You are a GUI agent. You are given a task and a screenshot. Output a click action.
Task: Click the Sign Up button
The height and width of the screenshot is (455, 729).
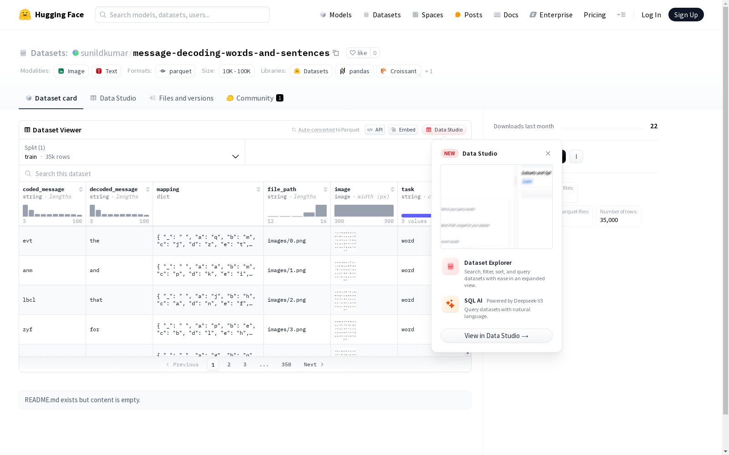point(686,15)
